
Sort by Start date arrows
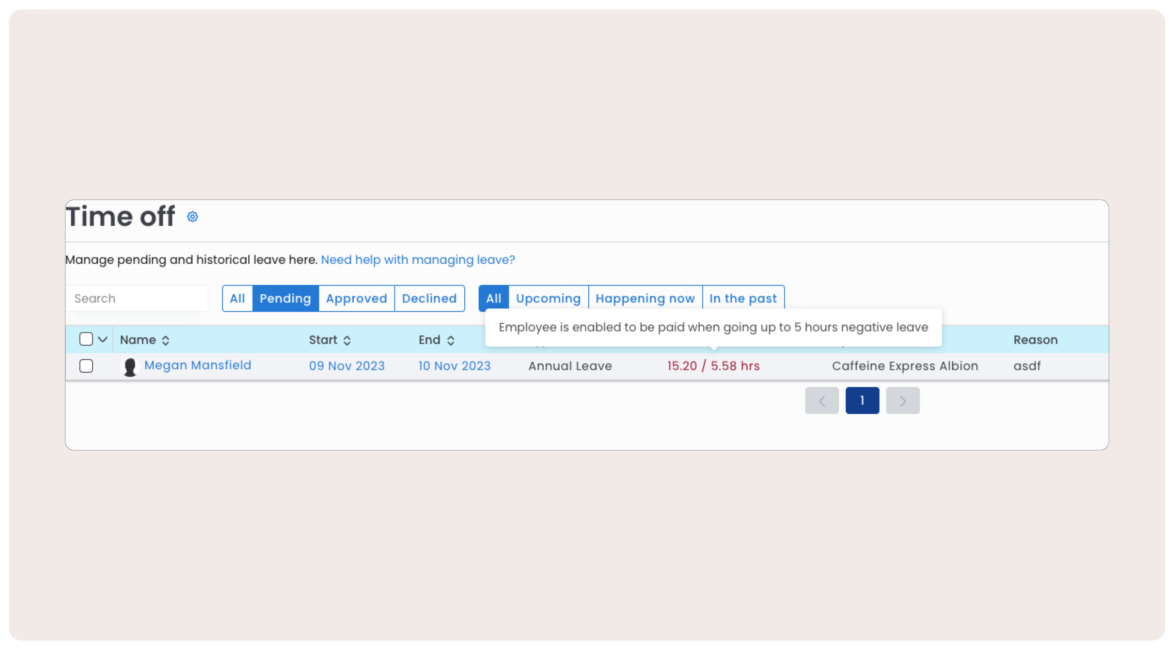point(347,340)
